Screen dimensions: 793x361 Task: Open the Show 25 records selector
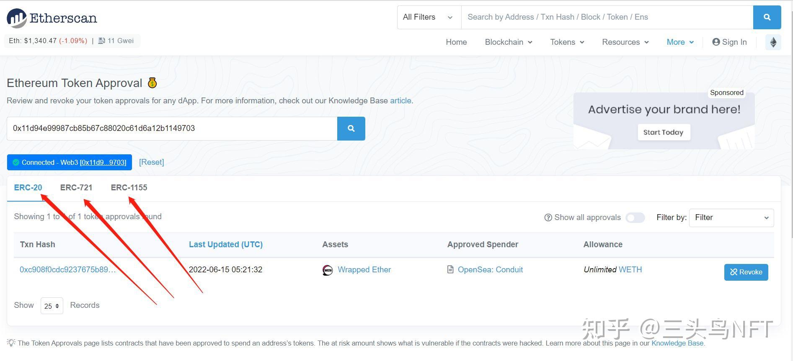tap(52, 306)
